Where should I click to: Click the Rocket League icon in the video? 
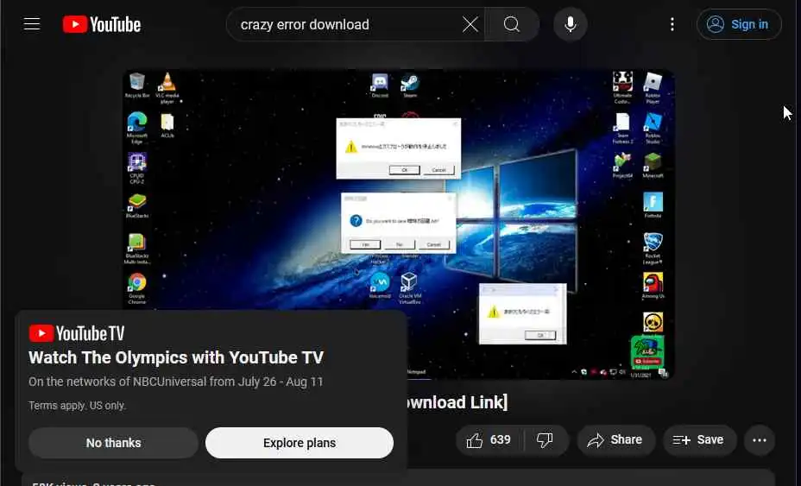[653, 248]
